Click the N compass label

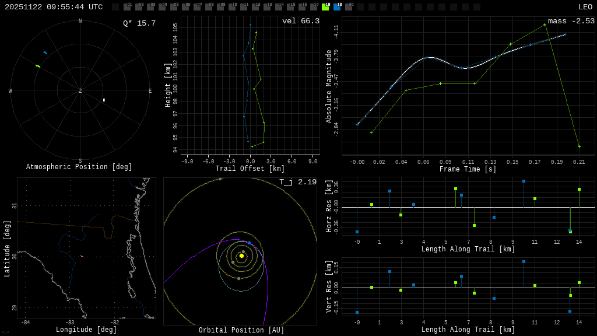[80, 21]
